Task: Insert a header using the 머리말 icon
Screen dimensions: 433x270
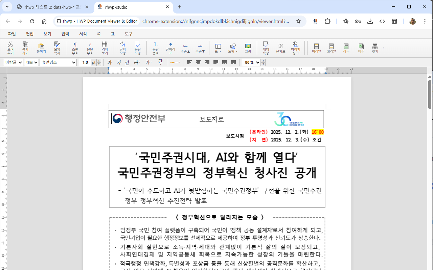Action: [316, 48]
